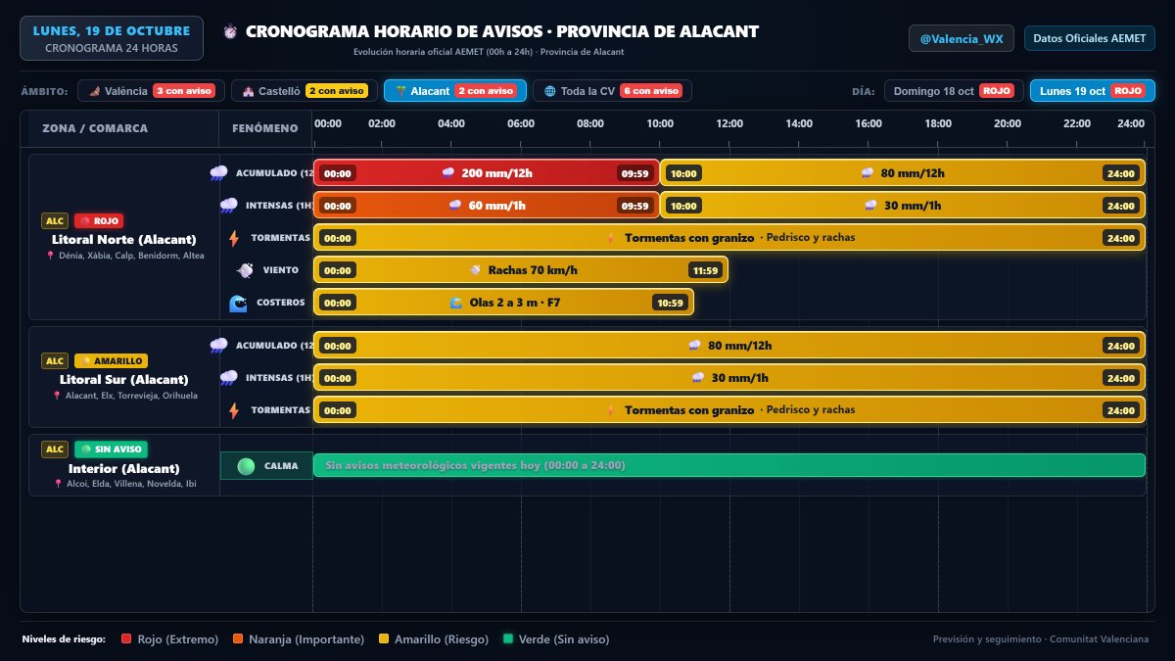The image size is (1175, 661).
Task: Switch to Domingo 18 oct day
Action: tap(954, 91)
